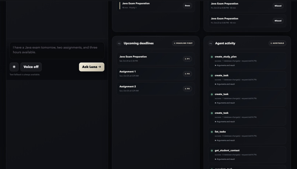Click status dot beside second create_task

[212, 94]
